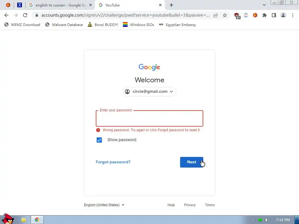Screen dimensions: 299x224
Task: Reload the page with the refresh icon
Action: 25,15
